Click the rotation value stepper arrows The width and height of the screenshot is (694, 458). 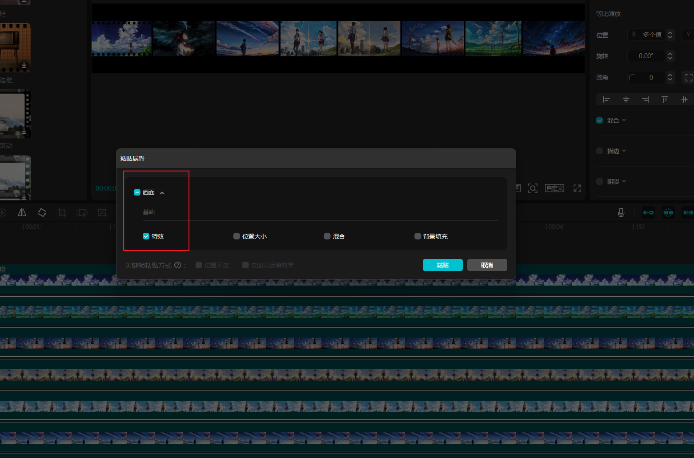(x=670, y=56)
